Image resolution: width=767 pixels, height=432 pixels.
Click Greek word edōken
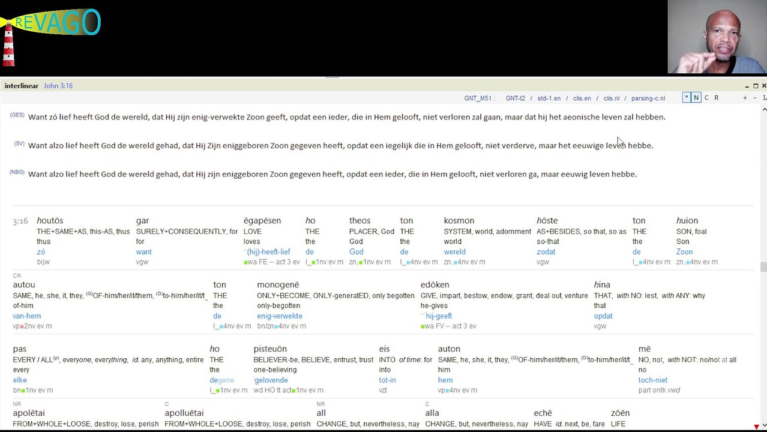click(x=435, y=285)
